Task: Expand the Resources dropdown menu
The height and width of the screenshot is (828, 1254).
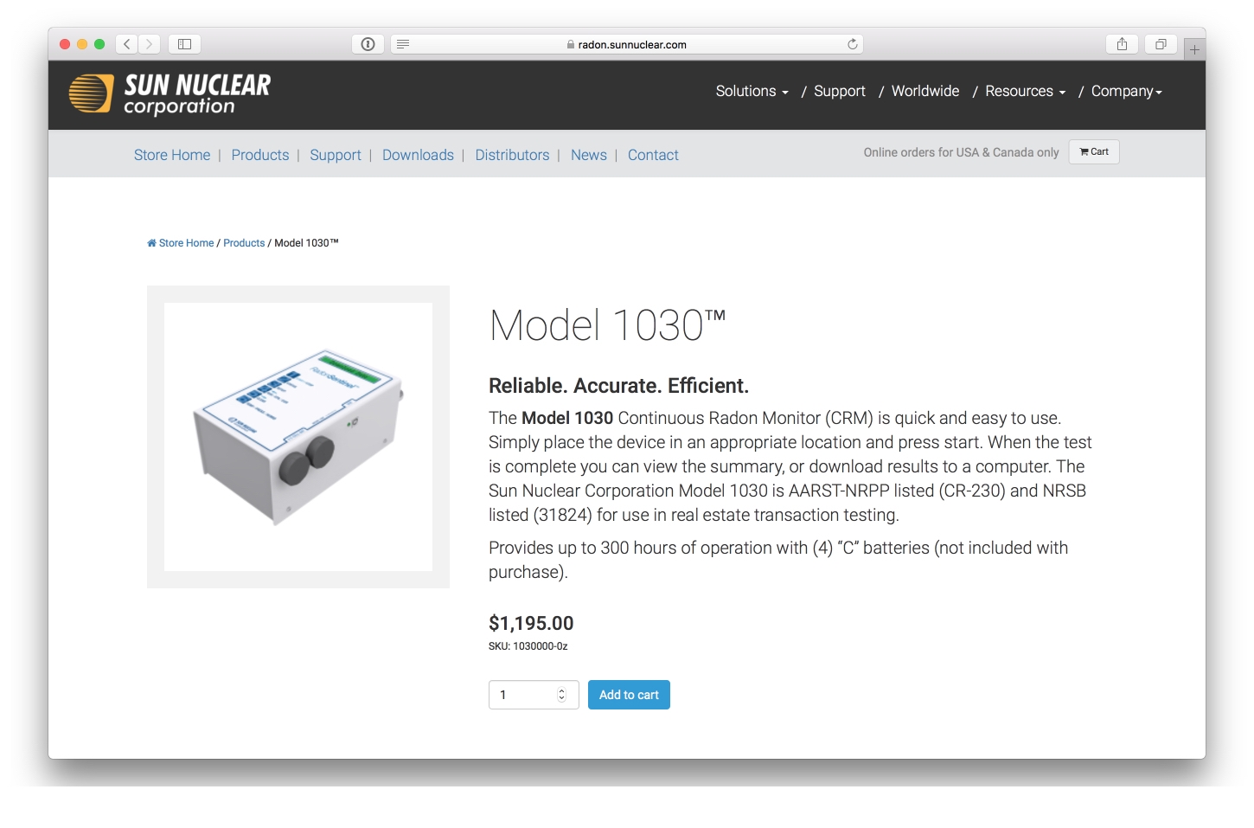Action: pos(1025,92)
